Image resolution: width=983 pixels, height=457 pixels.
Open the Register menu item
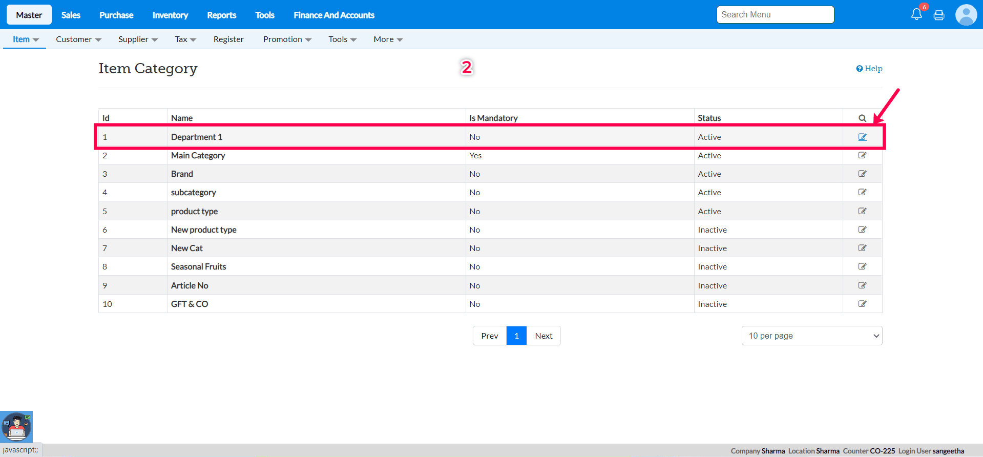pos(228,39)
